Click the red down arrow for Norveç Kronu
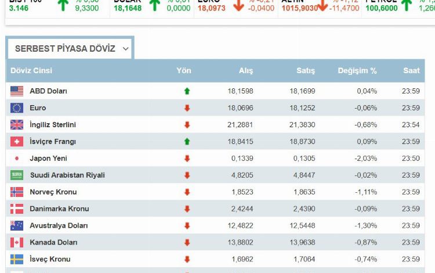This screenshot has width=435, height=273. (x=187, y=192)
